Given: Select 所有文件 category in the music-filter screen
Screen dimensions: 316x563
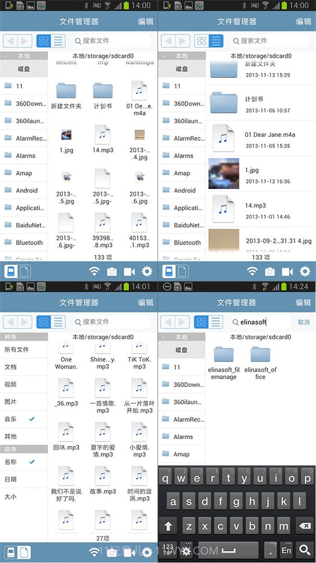Looking at the screenshot, I should coord(24,350).
